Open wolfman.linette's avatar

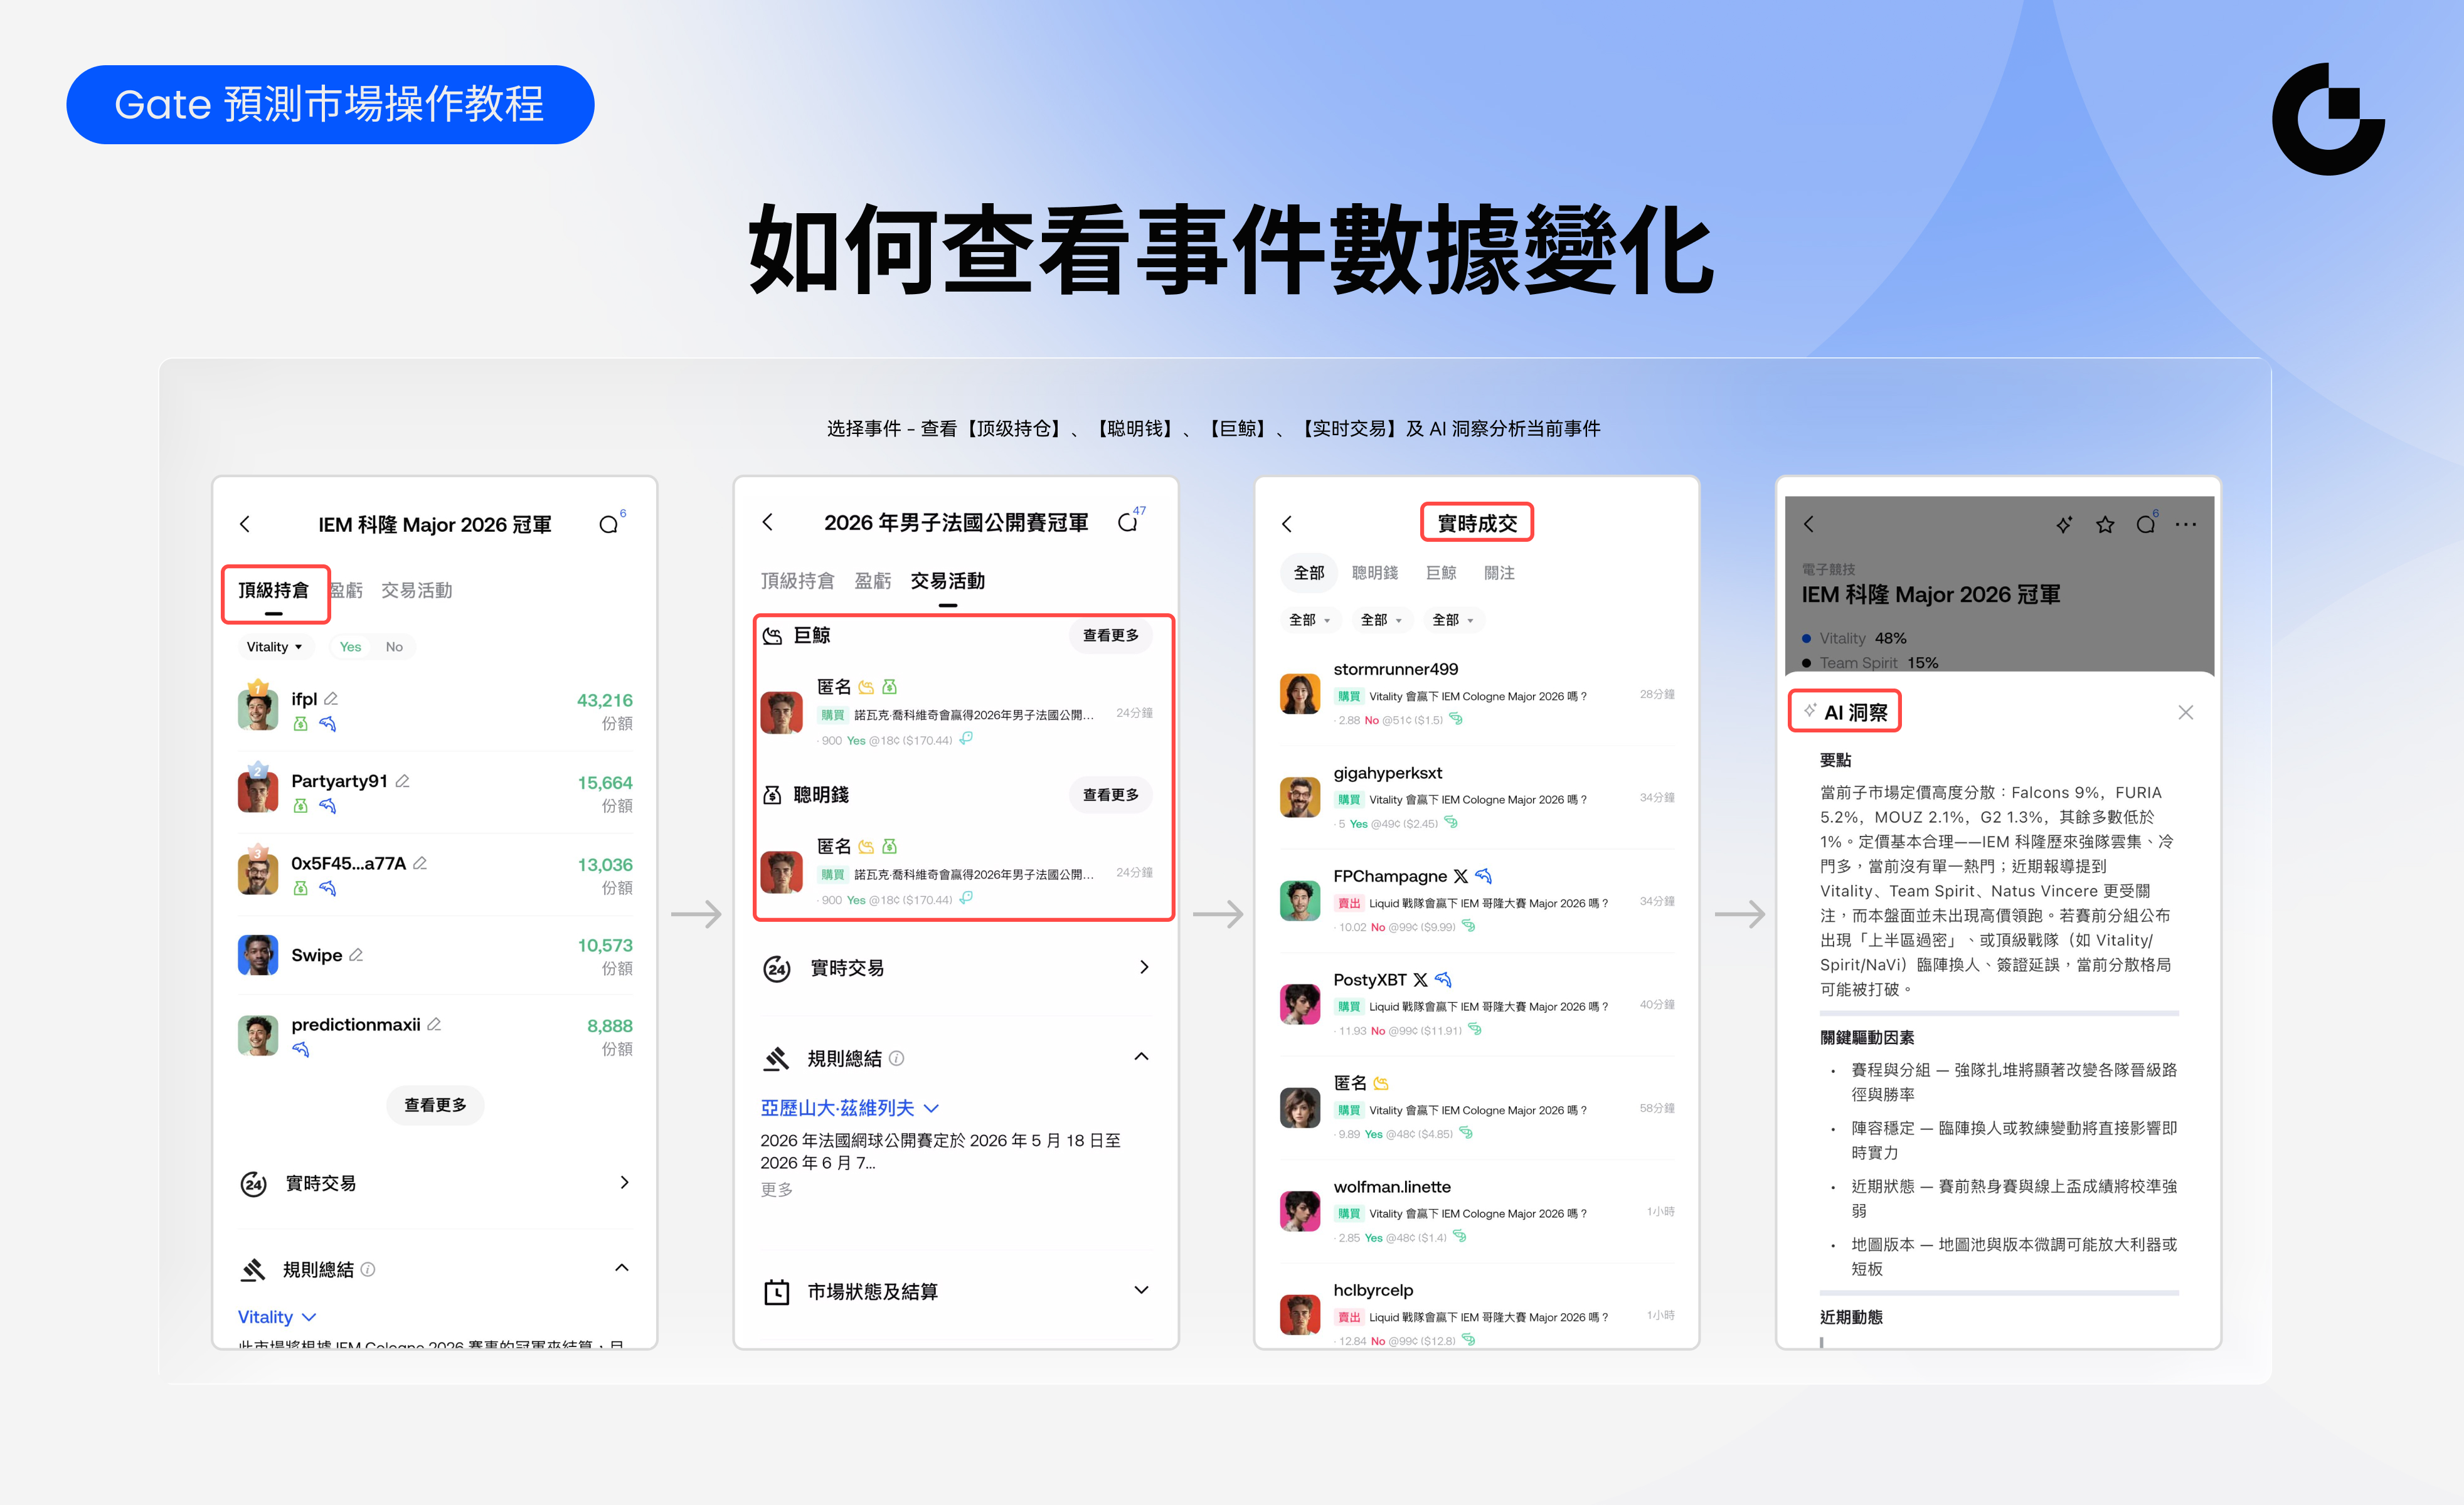(1300, 1211)
